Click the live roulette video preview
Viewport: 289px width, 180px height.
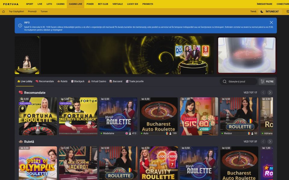pos(247,55)
